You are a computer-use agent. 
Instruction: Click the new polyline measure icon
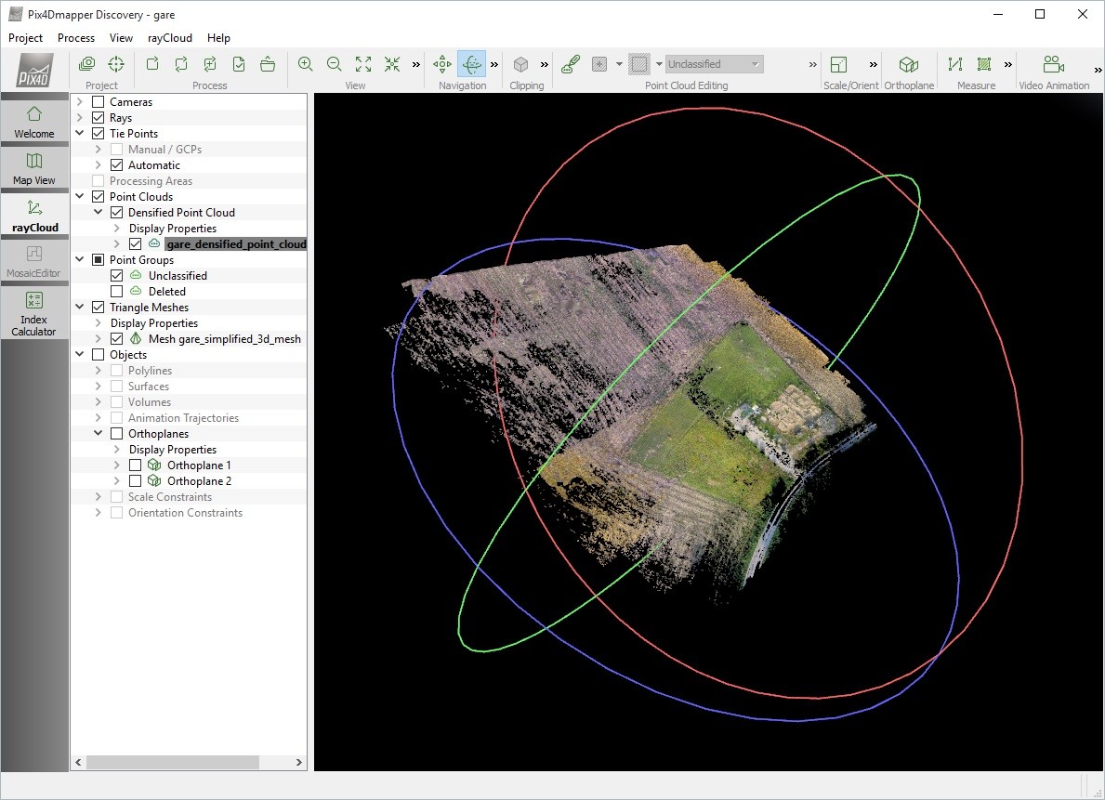click(954, 64)
